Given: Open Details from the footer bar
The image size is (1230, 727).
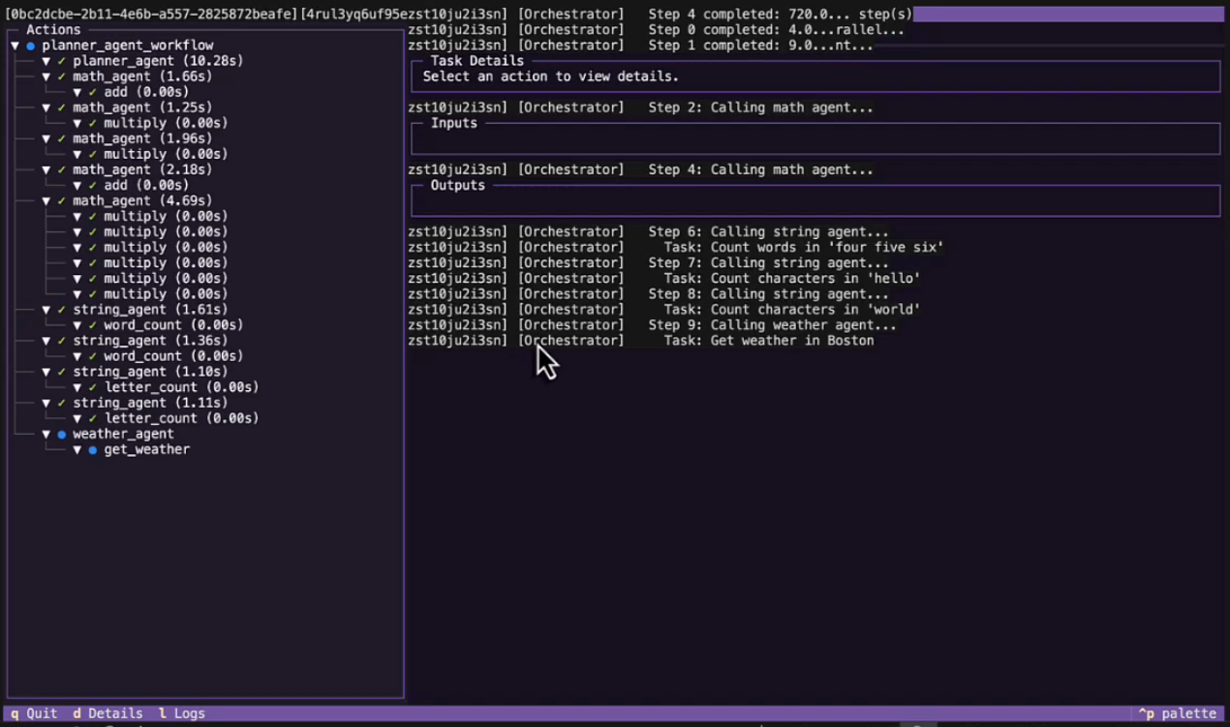Looking at the screenshot, I should (108, 713).
